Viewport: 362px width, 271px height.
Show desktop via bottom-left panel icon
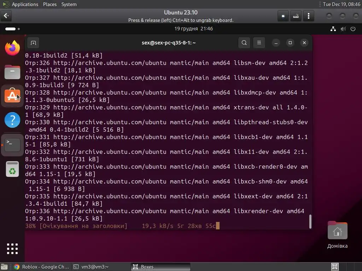pos(4,267)
